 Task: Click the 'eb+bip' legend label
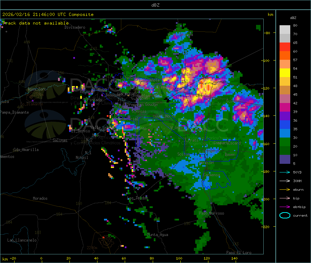coord(299,207)
